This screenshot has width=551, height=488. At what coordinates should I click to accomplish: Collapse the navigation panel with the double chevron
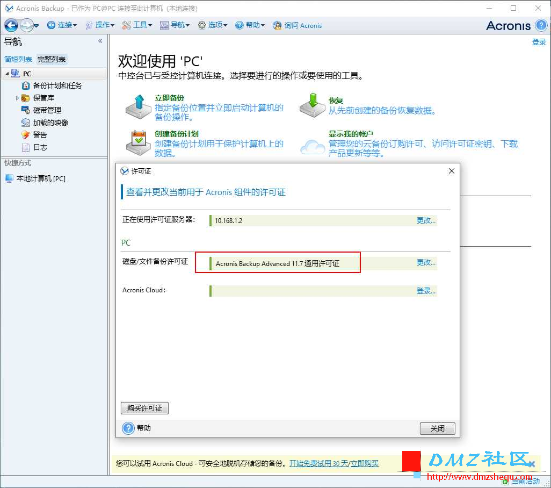point(100,41)
